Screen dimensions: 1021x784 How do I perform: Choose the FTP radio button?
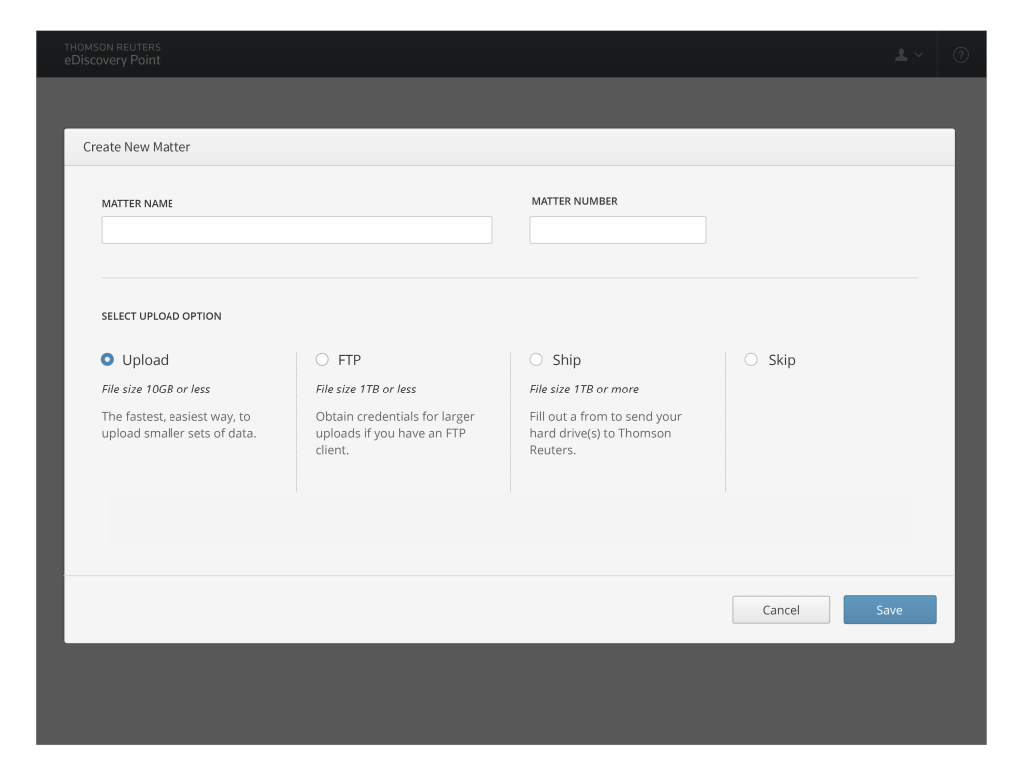click(322, 360)
